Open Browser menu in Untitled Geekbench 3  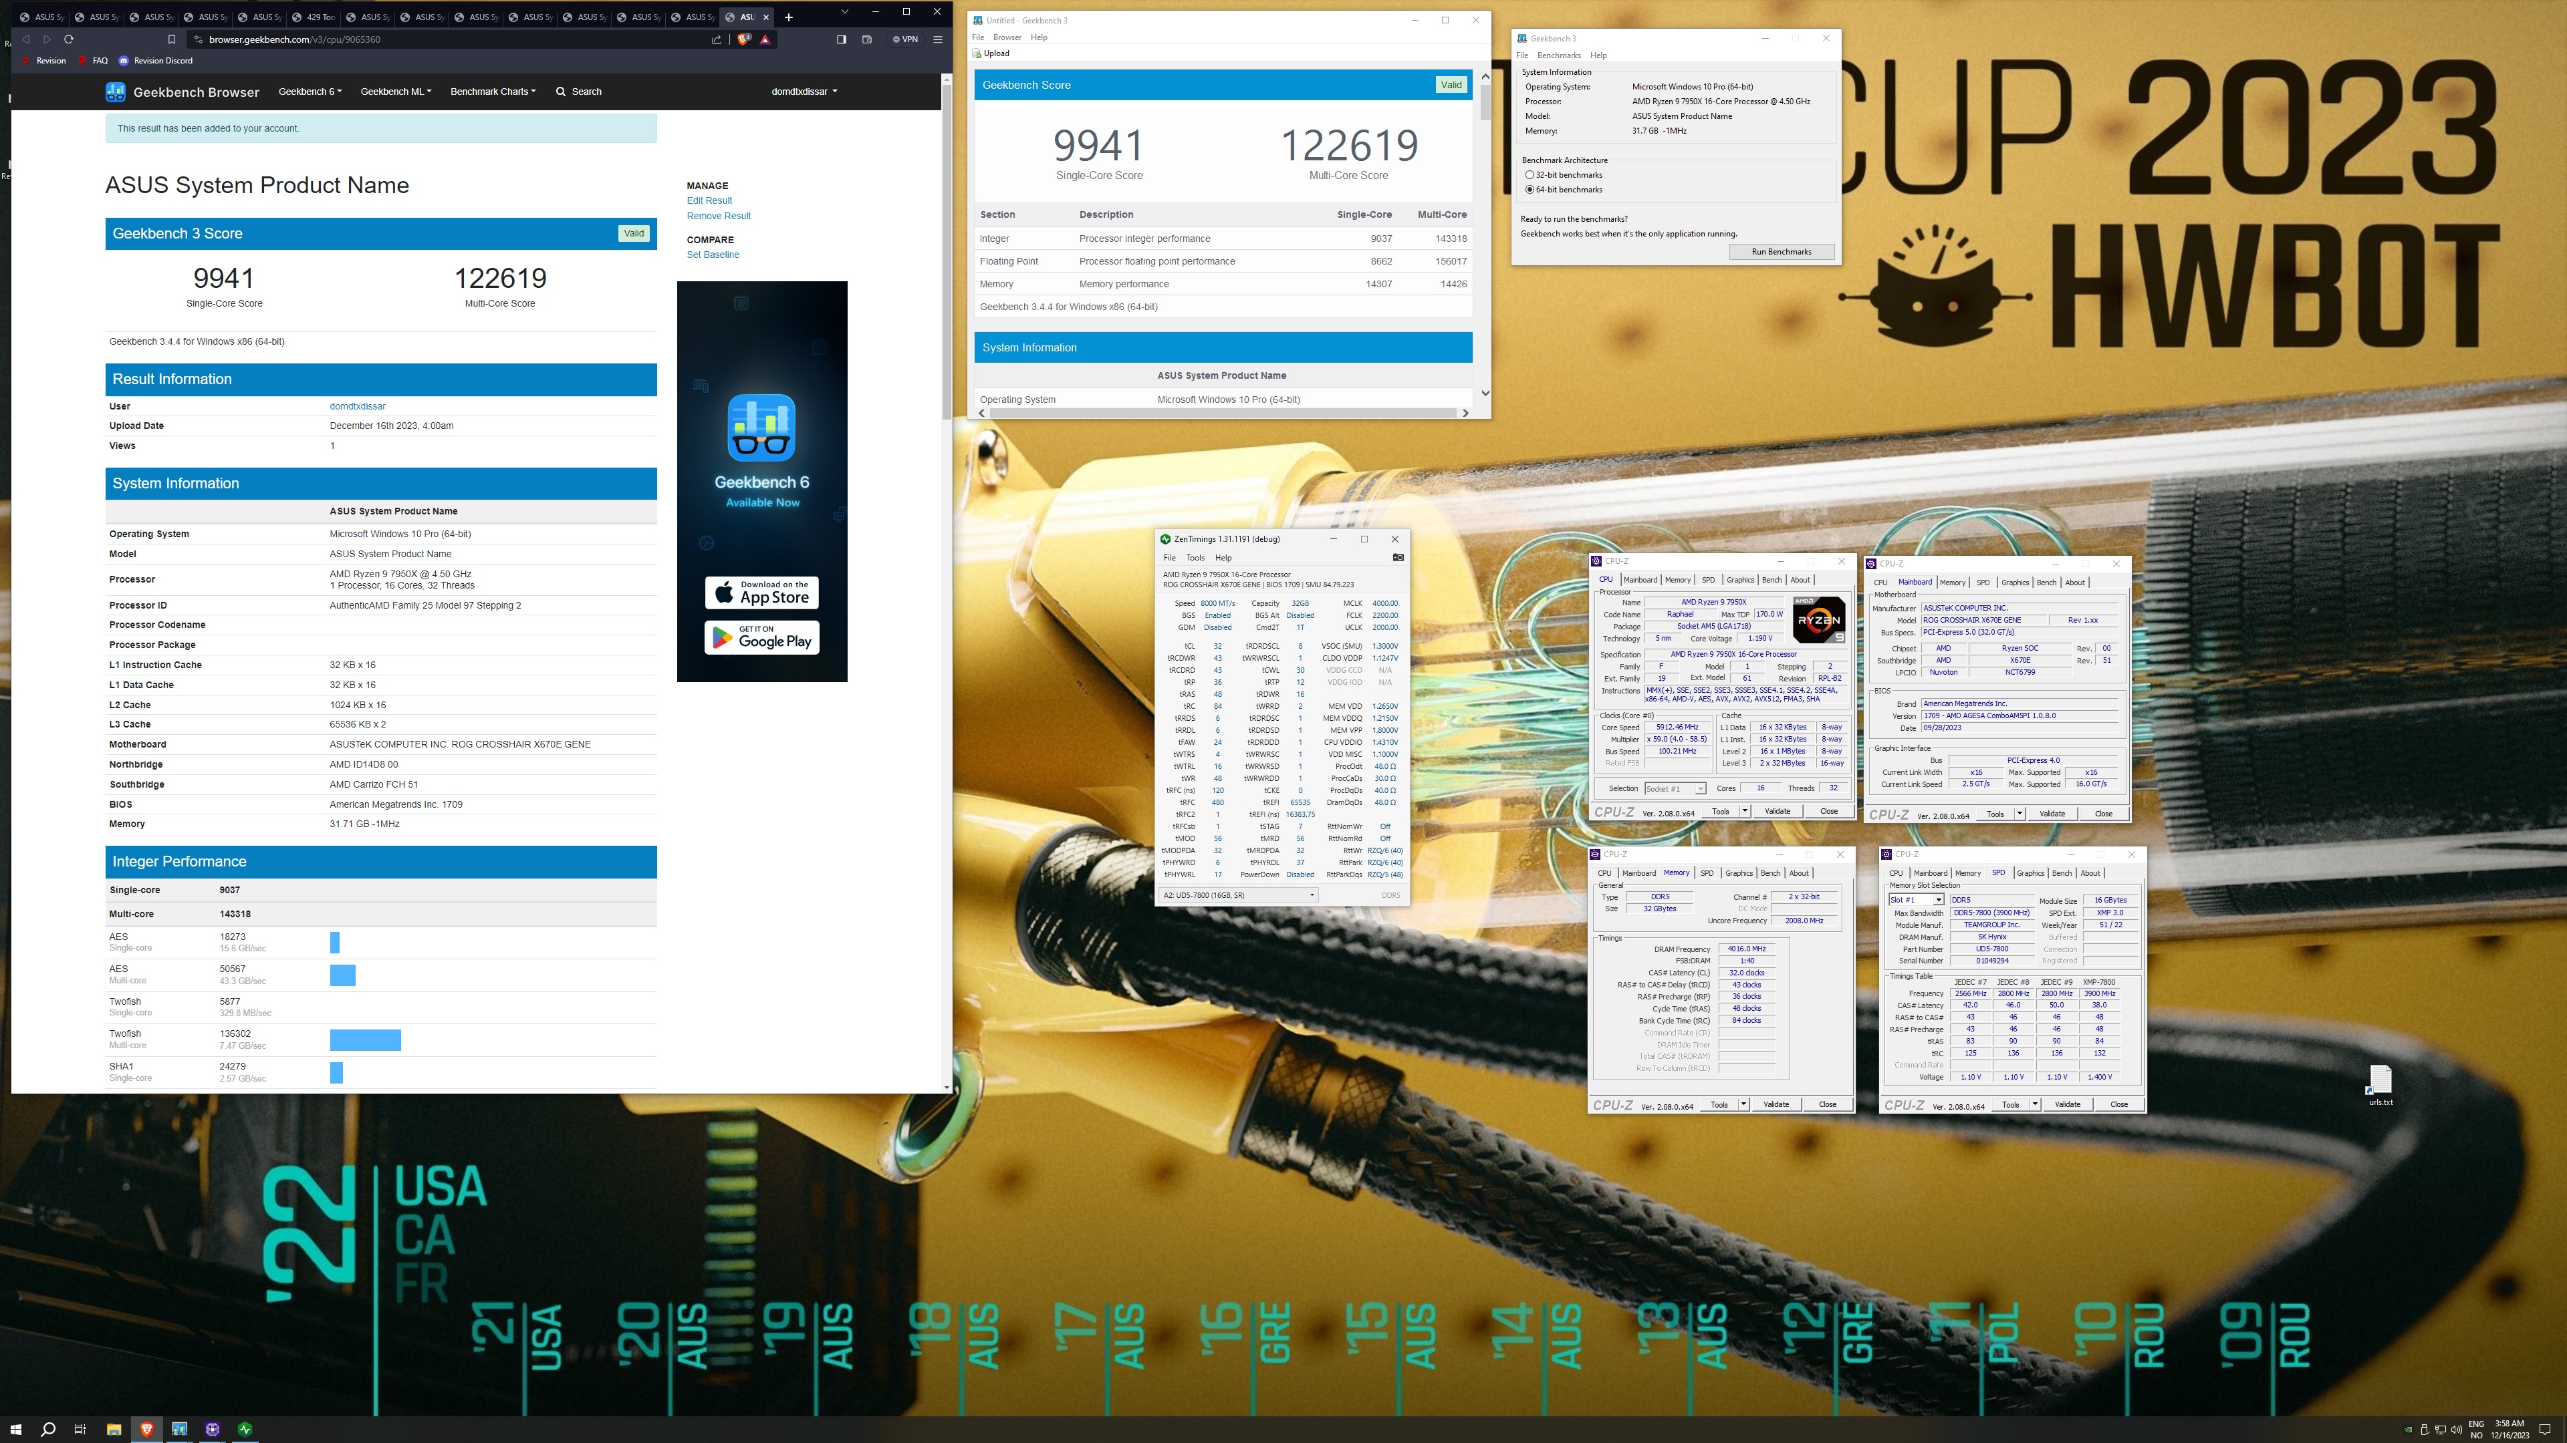coord(1007,37)
